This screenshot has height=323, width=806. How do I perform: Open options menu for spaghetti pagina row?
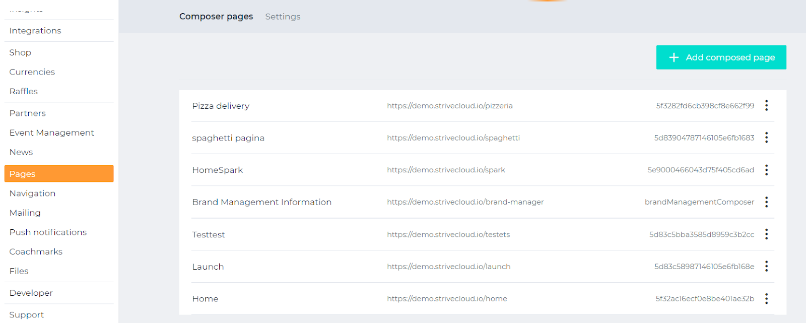[766, 138]
